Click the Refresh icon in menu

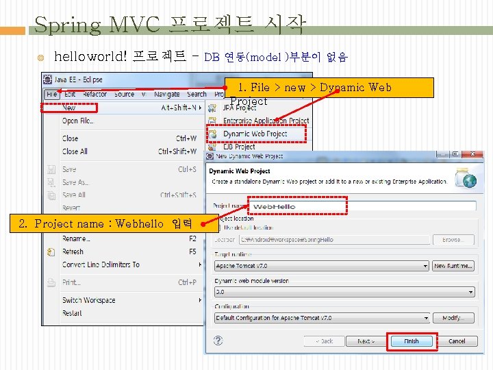[x=51, y=252]
